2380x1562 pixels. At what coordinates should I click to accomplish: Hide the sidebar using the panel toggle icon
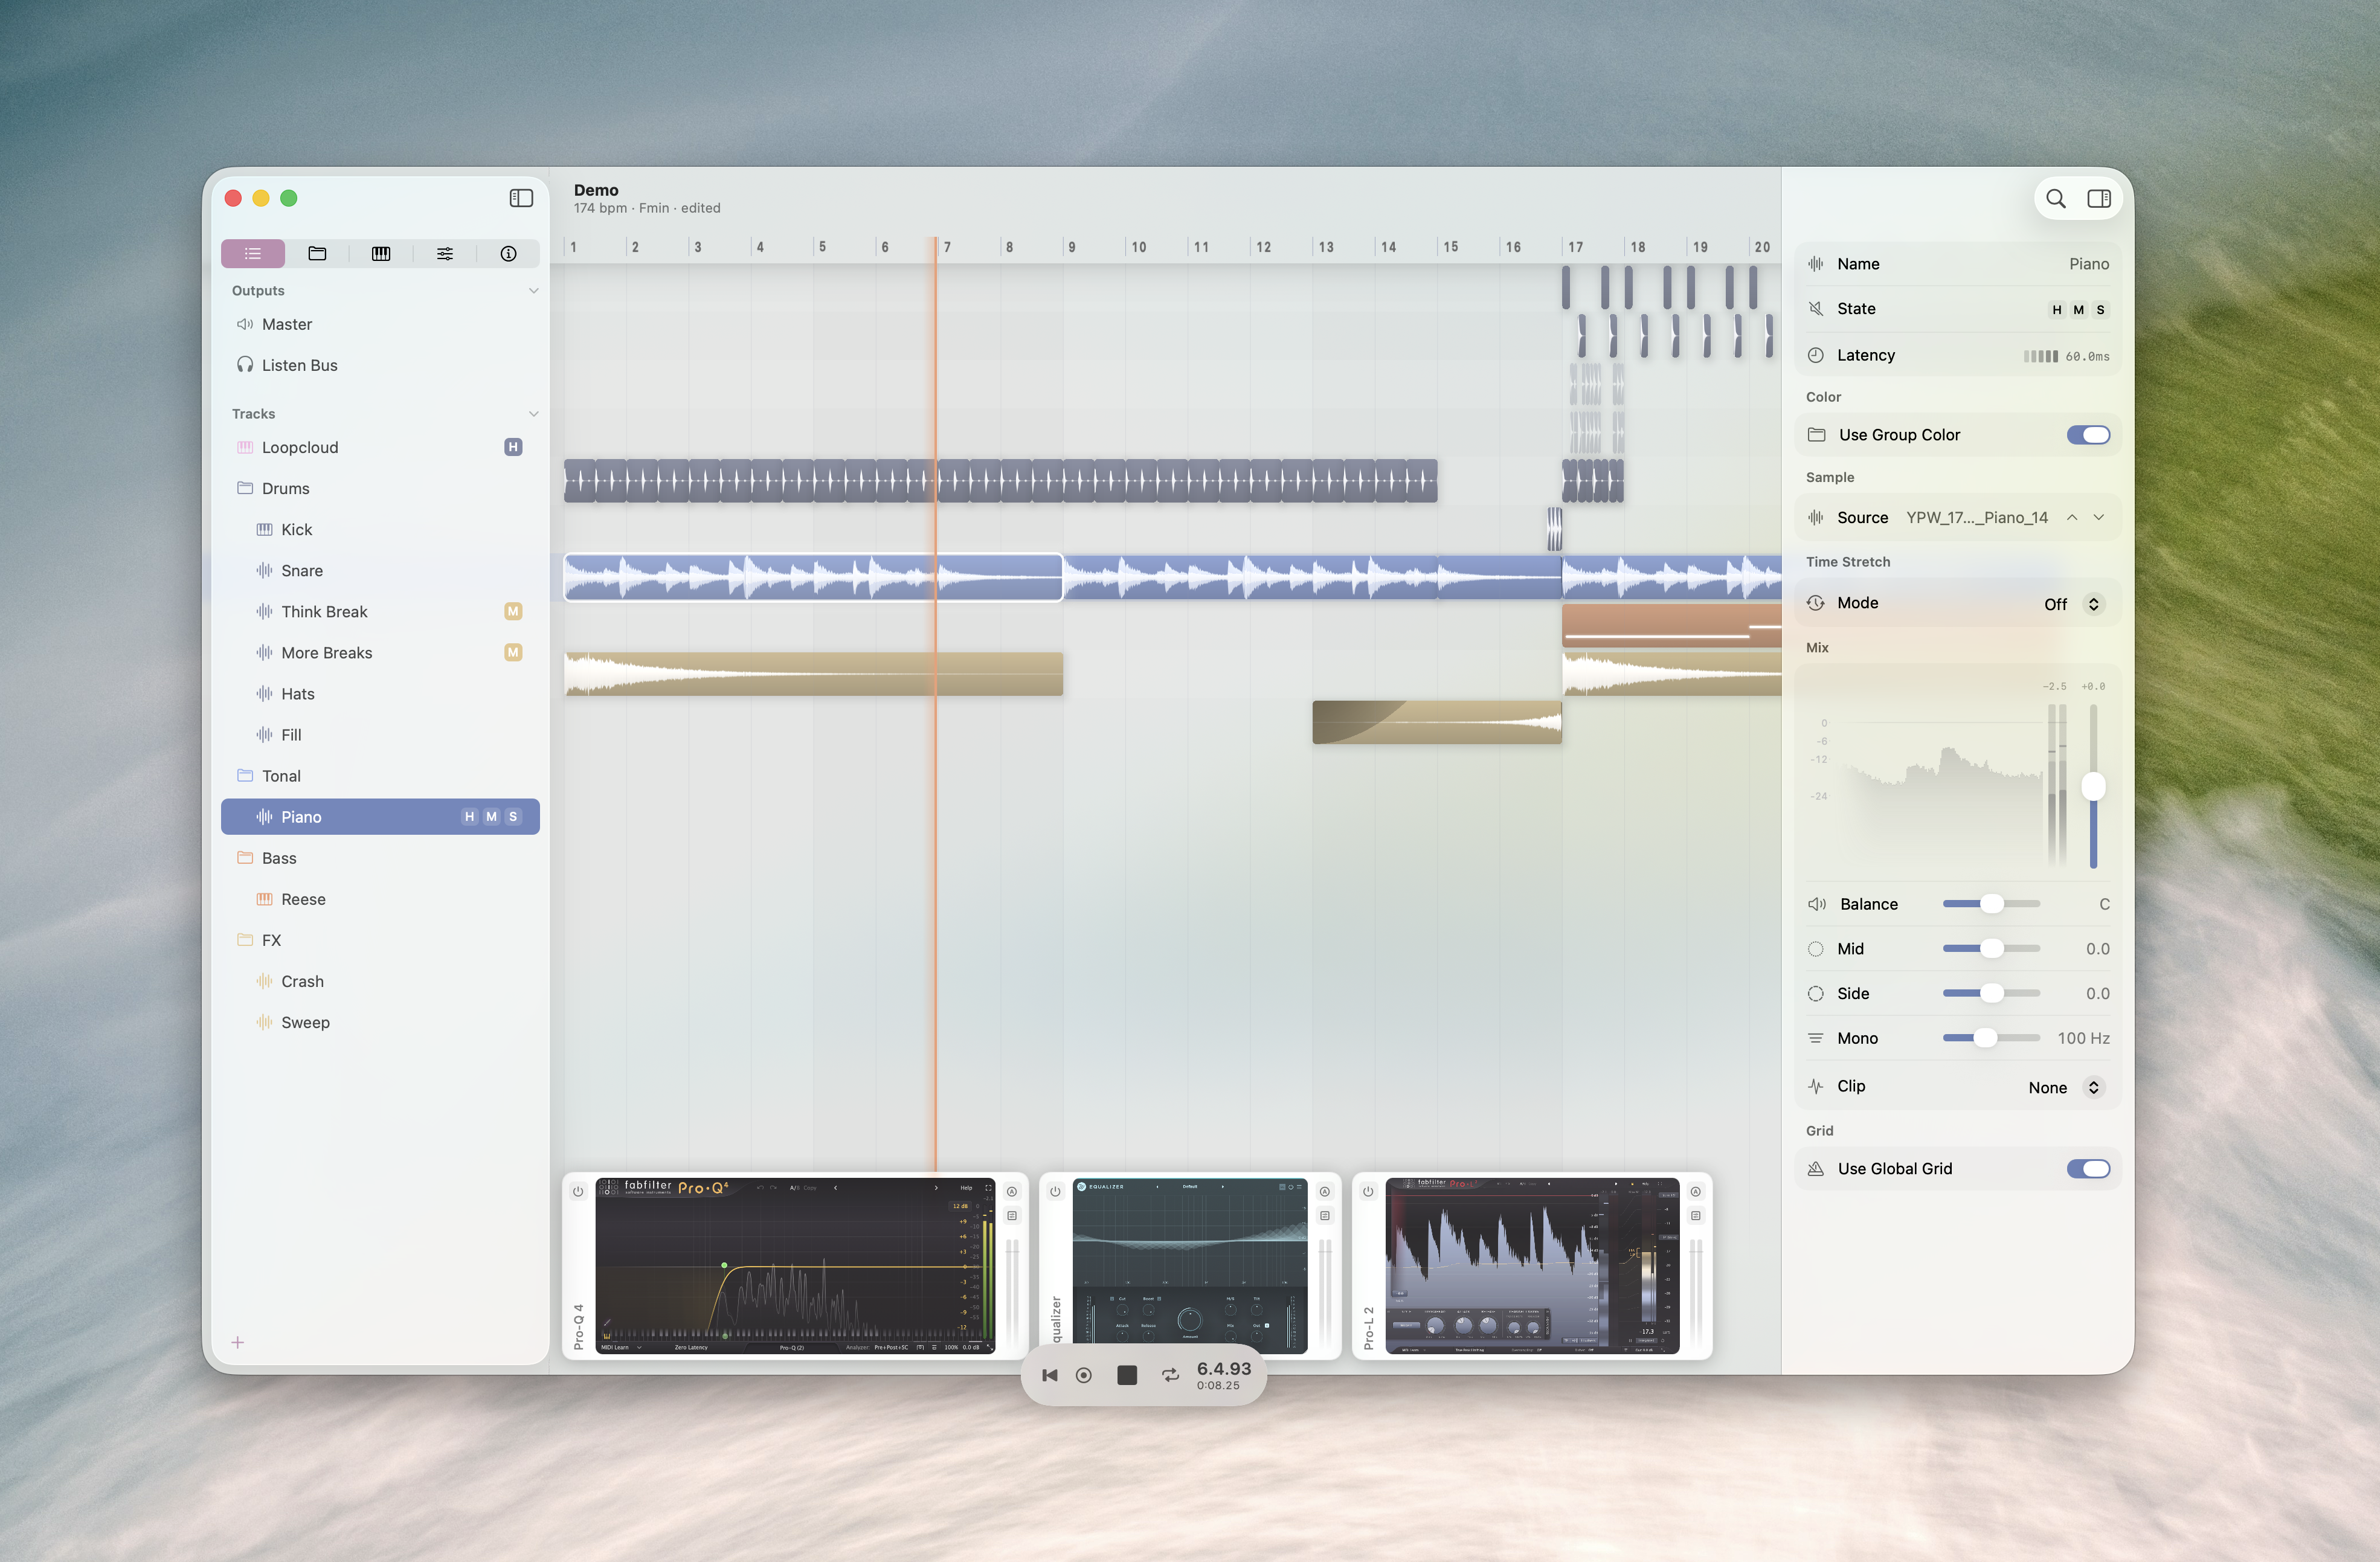click(522, 198)
